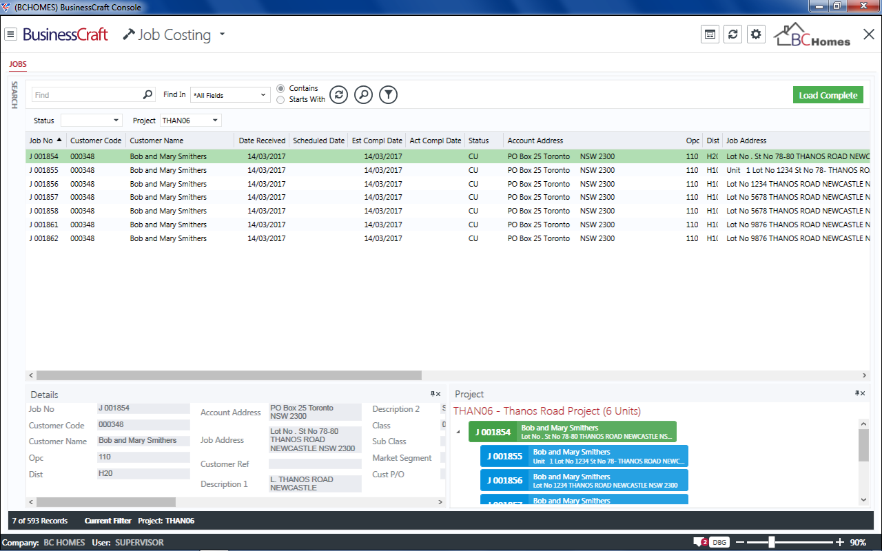Open the notifications chat icon in status bar
The height and width of the screenshot is (551, 882).
pos(701,542)
